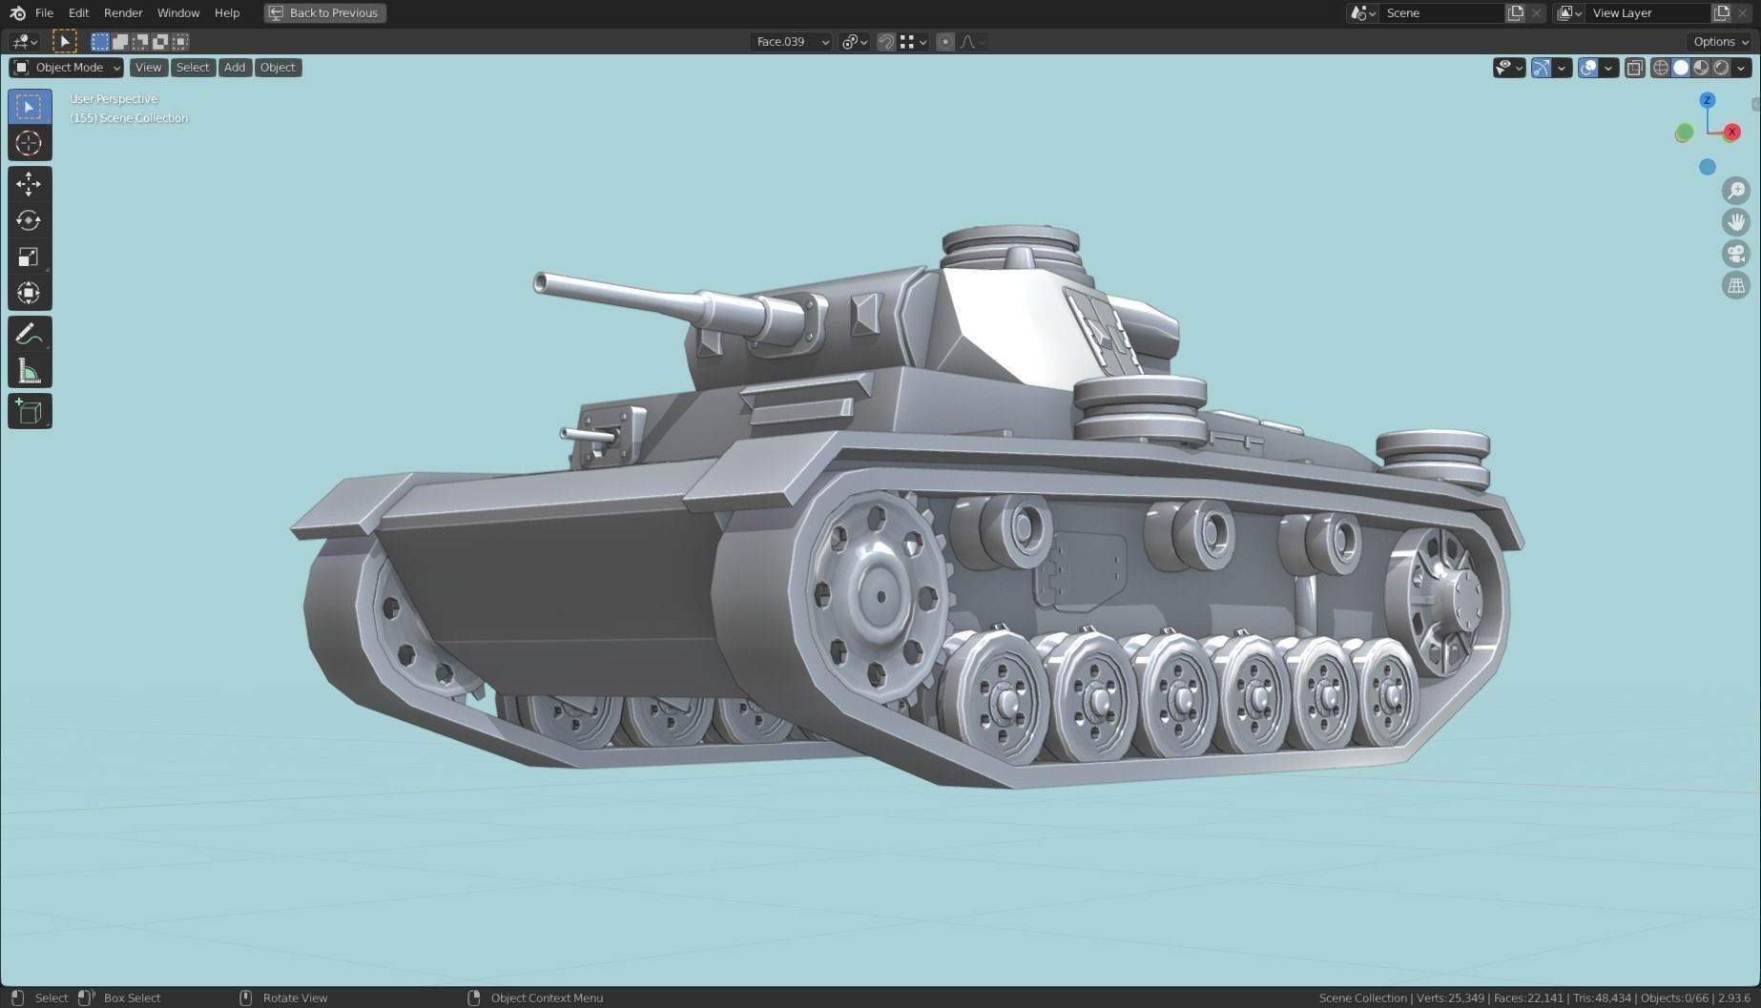Remove the View Layer with the X icon
Viewport: 1761px width, 1008px height.
pyautogui.click(x=1744, y=12)
